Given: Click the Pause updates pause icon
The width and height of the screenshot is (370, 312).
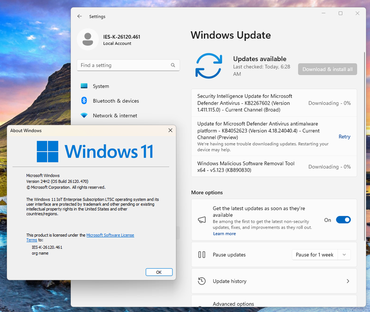Looking at the screenshot, I should [202, 255].
